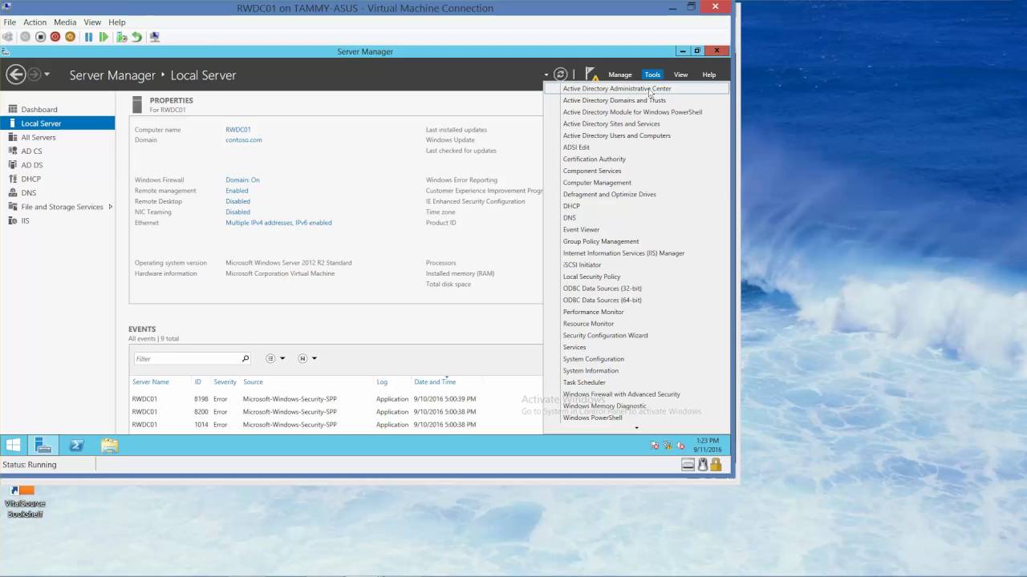
Task: Click the Ctrl+Alt+Delete icon in VM toolbar
Action: 8,37
